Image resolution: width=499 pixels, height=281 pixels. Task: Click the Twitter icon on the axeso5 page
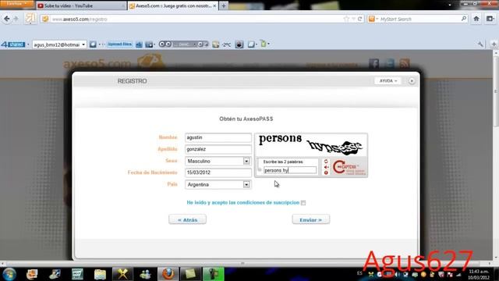tap(389, 64)
